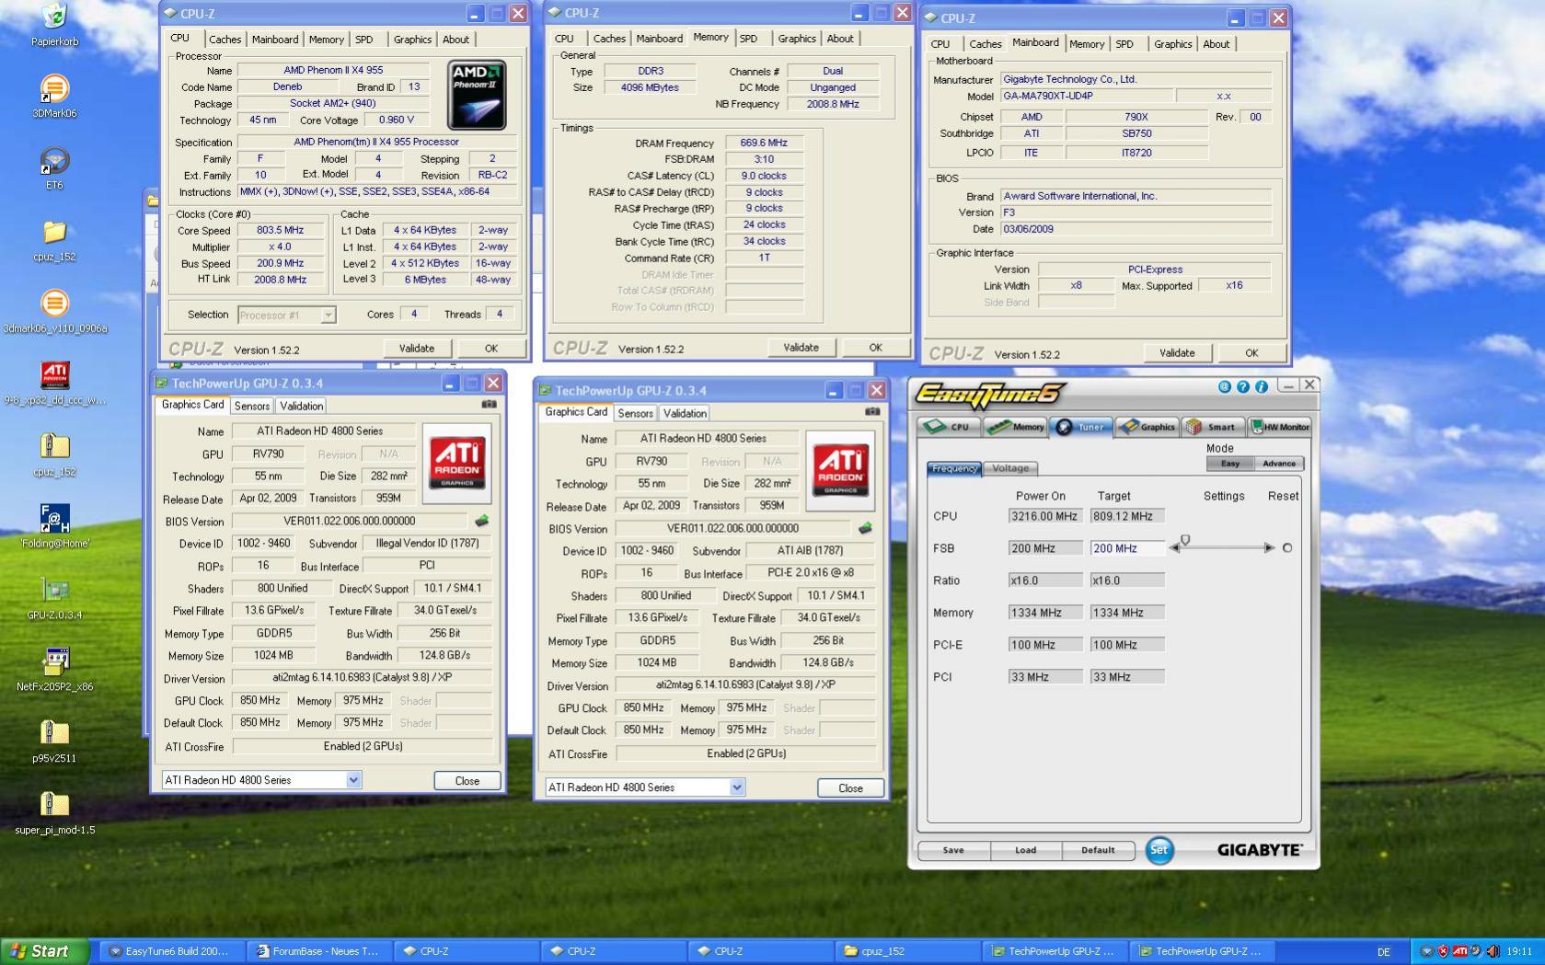Image resolution: width=1545 pixels, height=965 pixels.
Task: Click Close in the right GPU-Z window
Action: click(851, 788)
